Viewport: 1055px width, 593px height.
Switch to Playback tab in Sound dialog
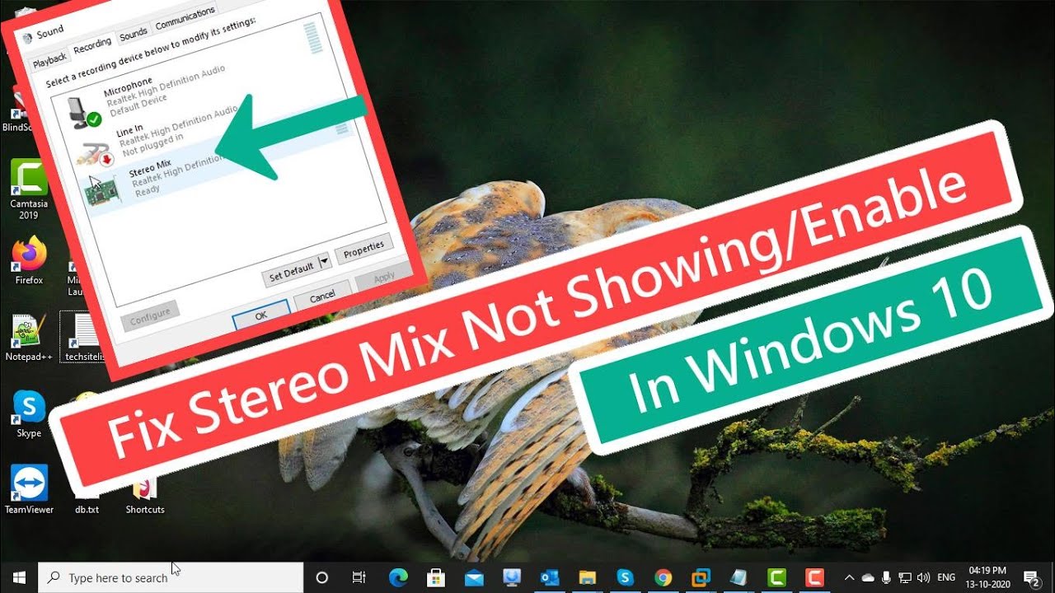(x=50, y=60)
